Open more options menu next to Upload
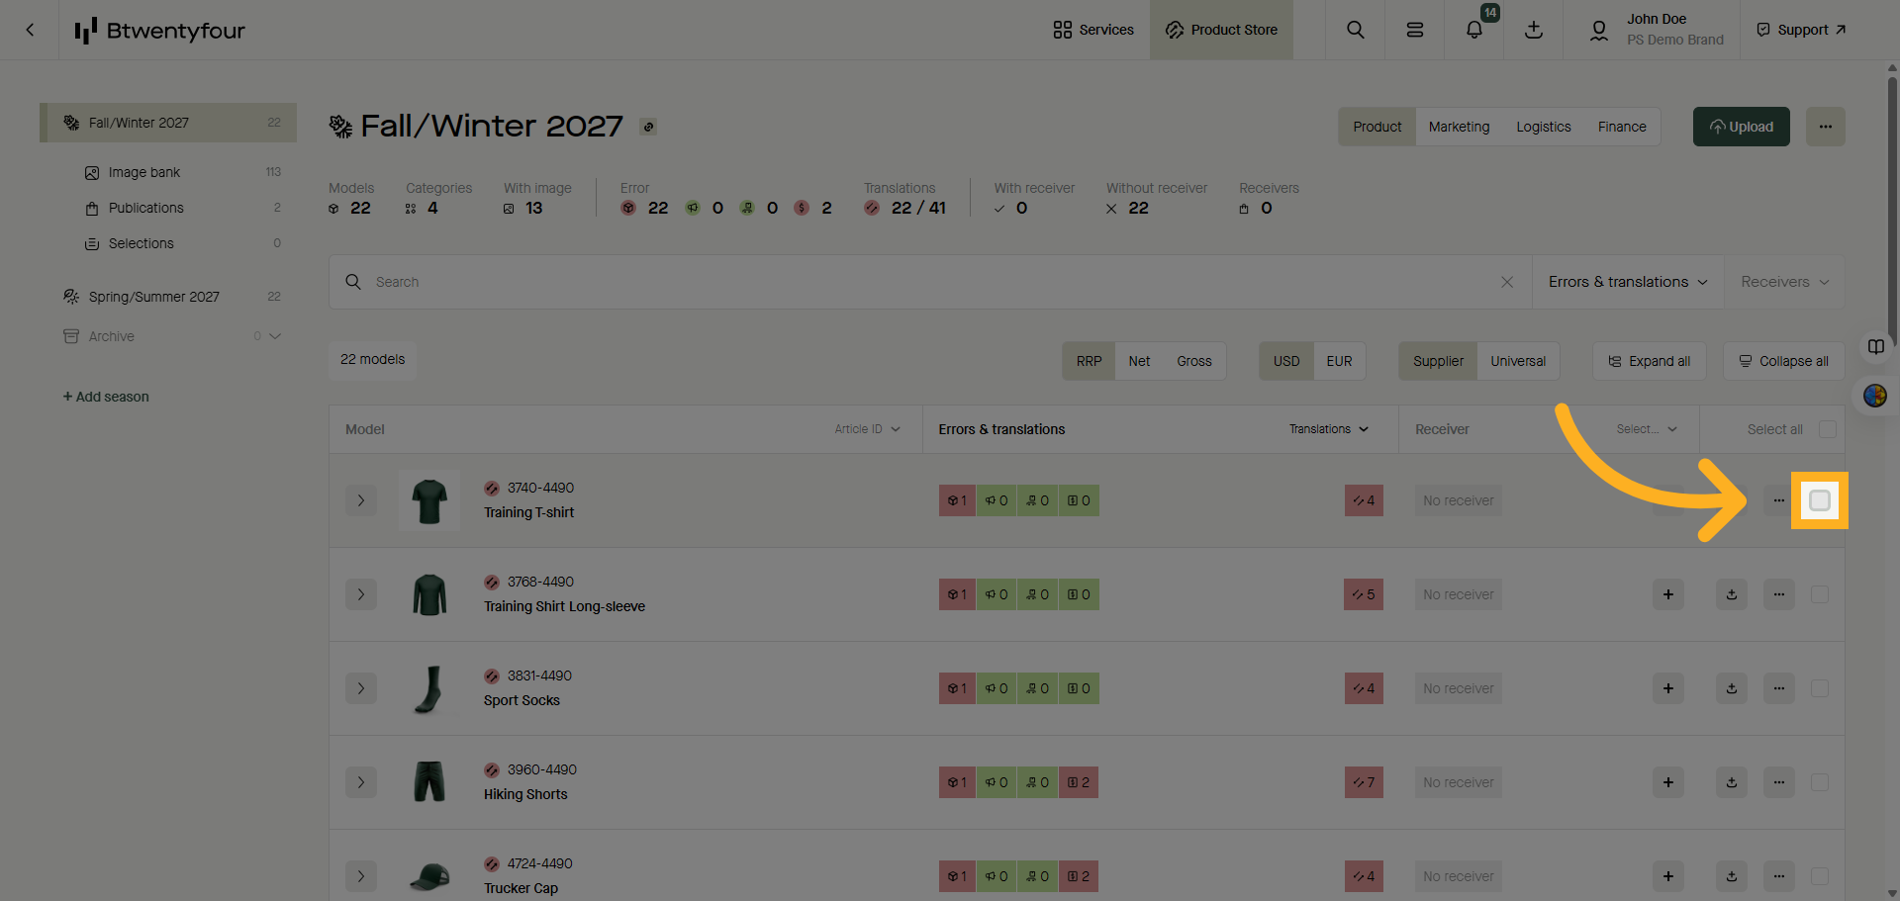Screen dimensions: 1900x901 1826,127
